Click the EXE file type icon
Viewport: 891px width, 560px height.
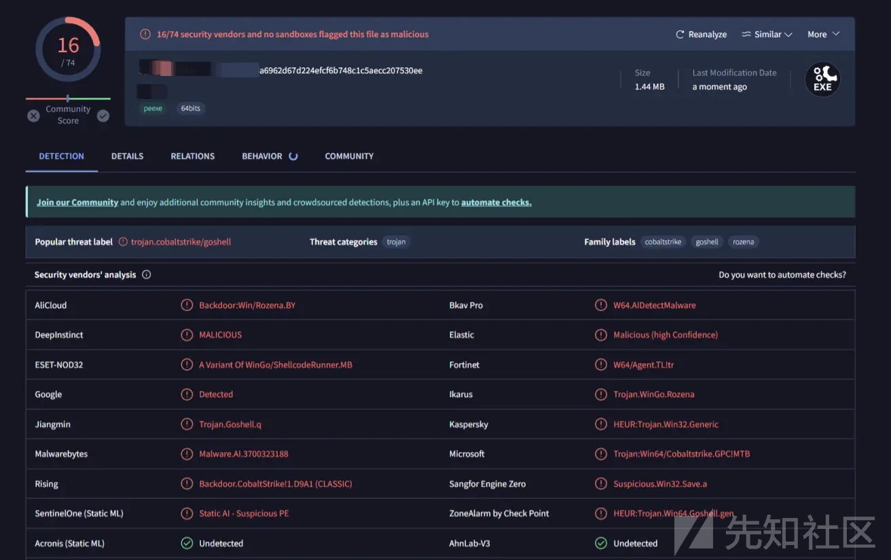(822, 79)
